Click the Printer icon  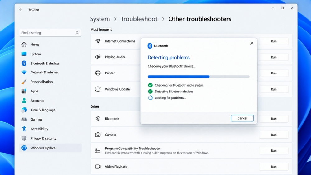[98, 73]
